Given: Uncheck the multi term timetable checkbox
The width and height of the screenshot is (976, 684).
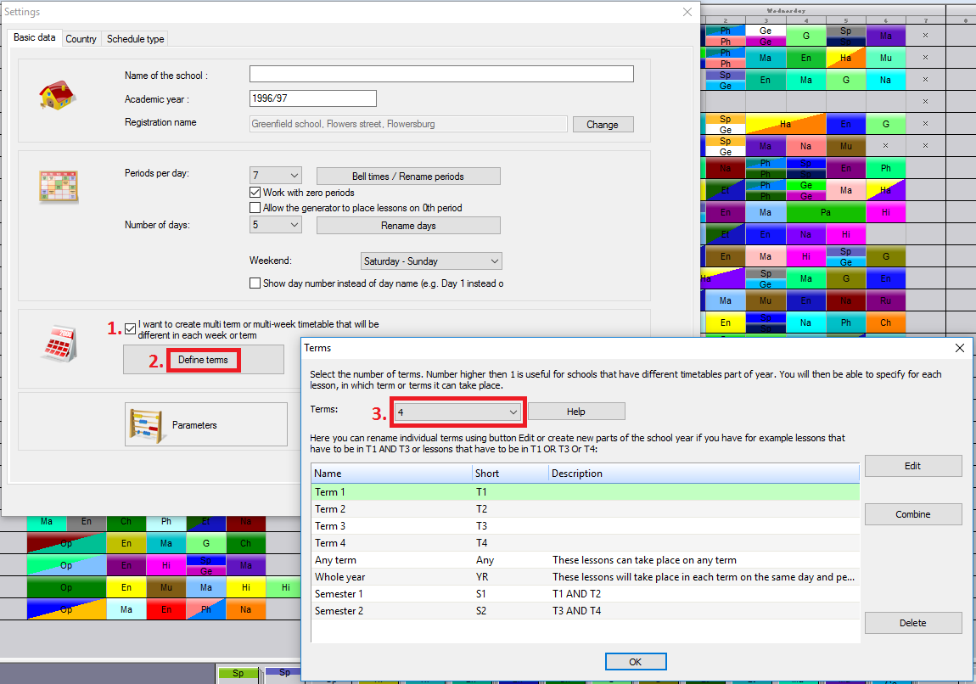Looking at the screenshot, I should pyautogui.click(x=130, y=327).
